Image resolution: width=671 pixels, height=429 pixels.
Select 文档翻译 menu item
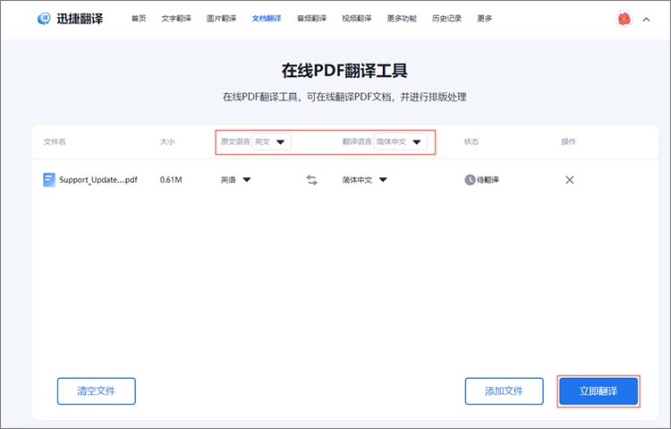pyautogui.click(x=267, y=19)
